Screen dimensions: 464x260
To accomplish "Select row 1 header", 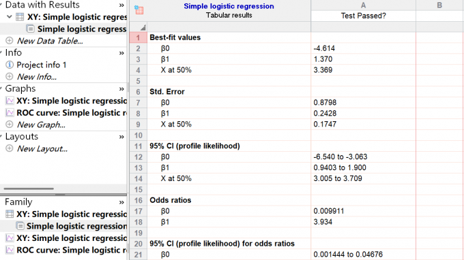I will pos(139,37).
